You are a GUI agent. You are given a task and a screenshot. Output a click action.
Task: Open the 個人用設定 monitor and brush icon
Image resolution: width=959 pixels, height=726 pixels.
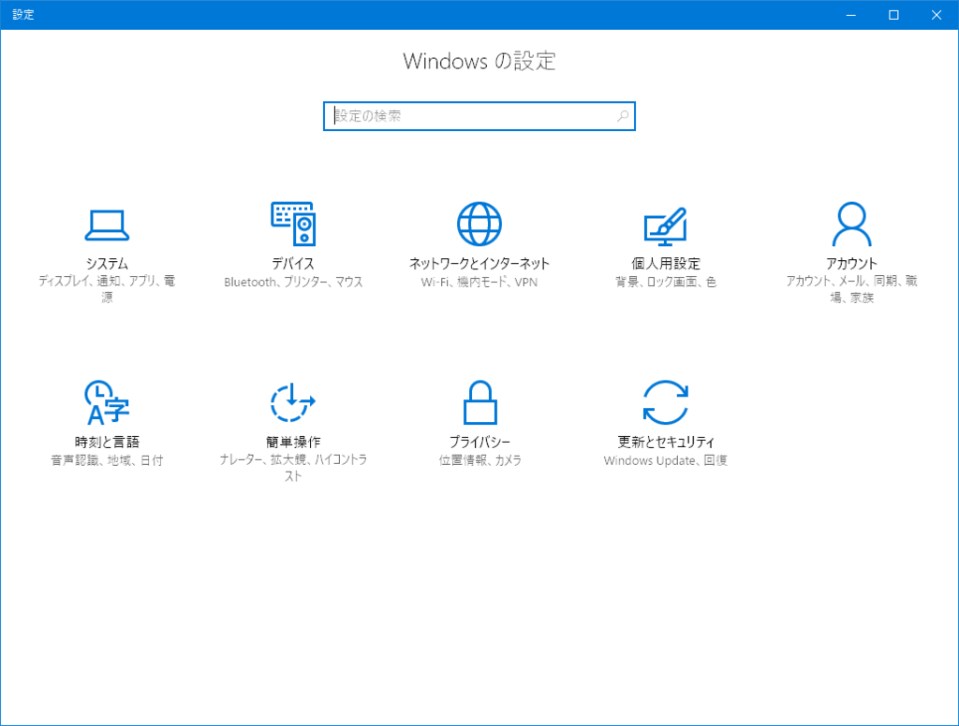[x=666, y=225]
